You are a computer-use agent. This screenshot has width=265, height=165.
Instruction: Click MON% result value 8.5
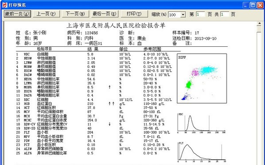[x=90, y=87]
